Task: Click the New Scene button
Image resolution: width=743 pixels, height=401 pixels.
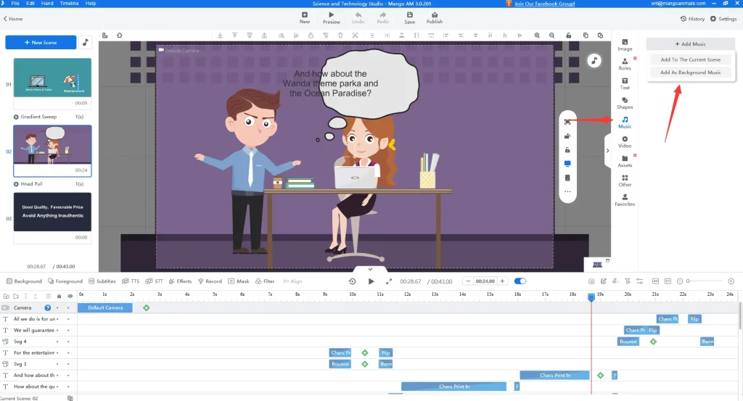Action: 41,43
